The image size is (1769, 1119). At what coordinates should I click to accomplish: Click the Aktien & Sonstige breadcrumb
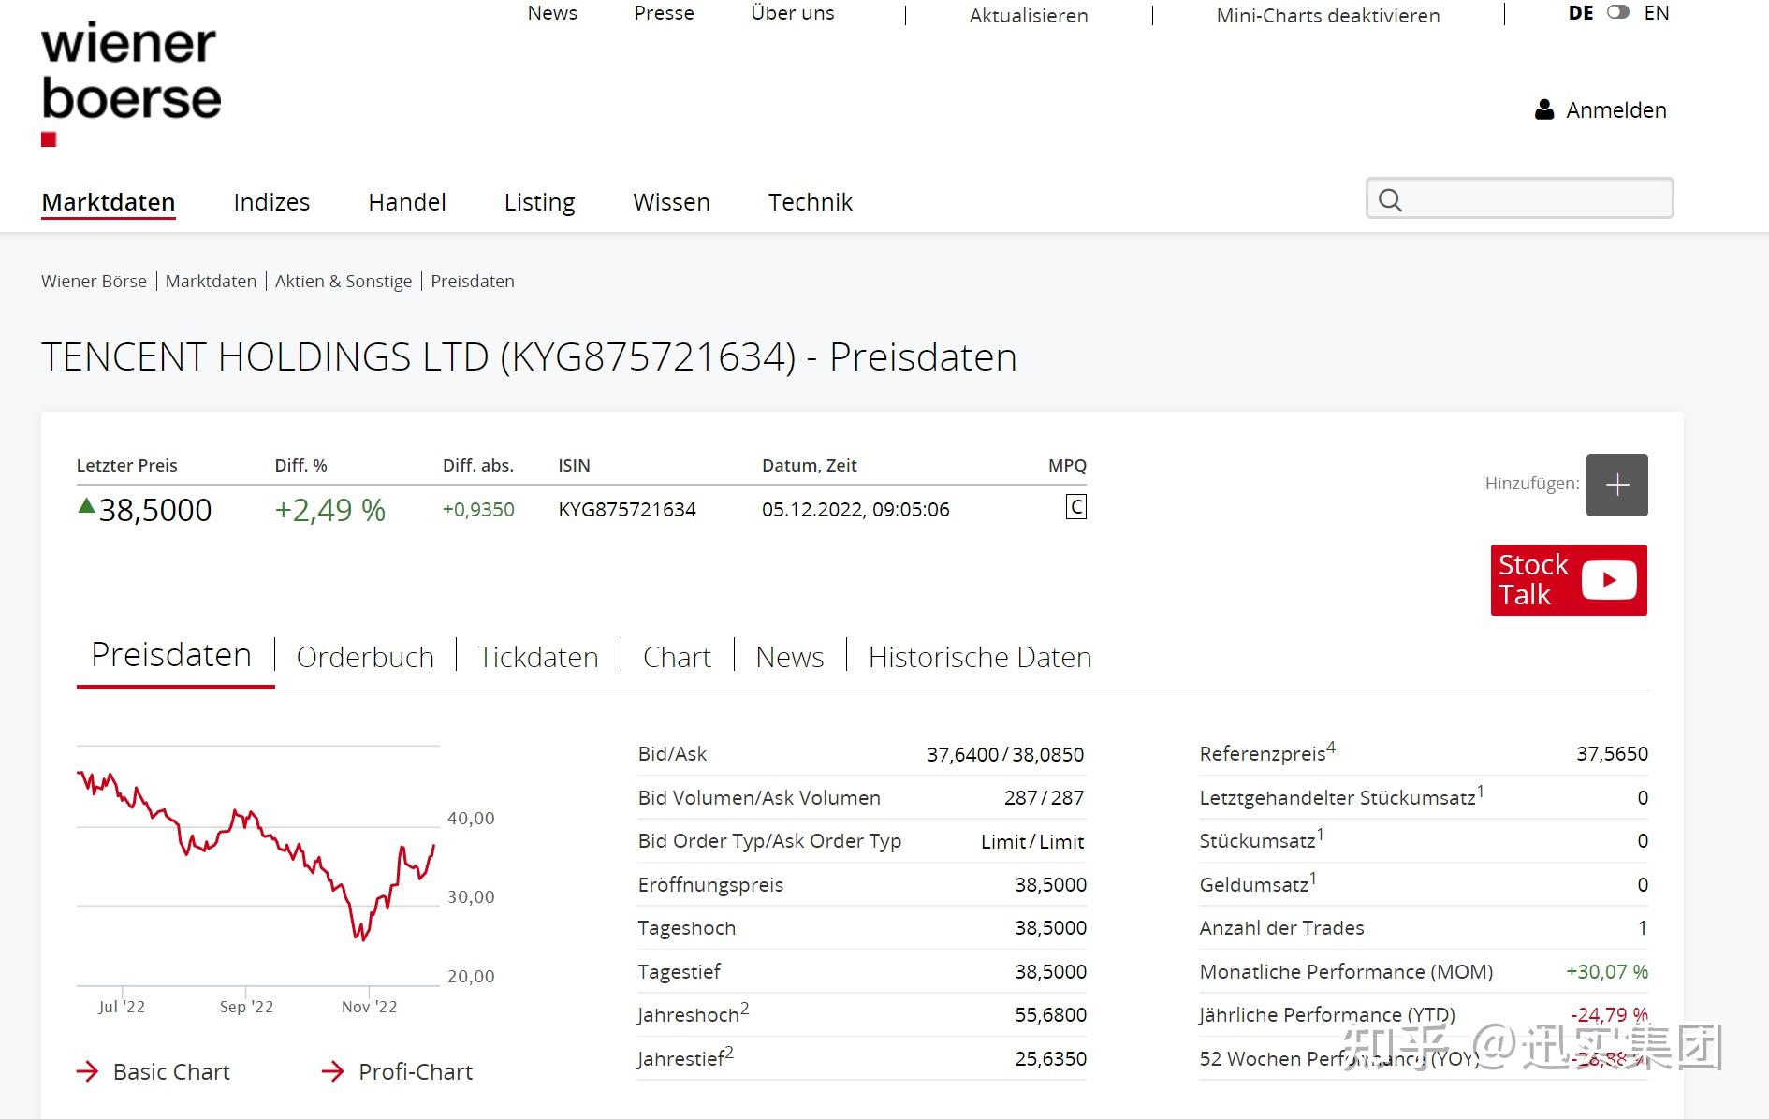click(x=344, y=282)
